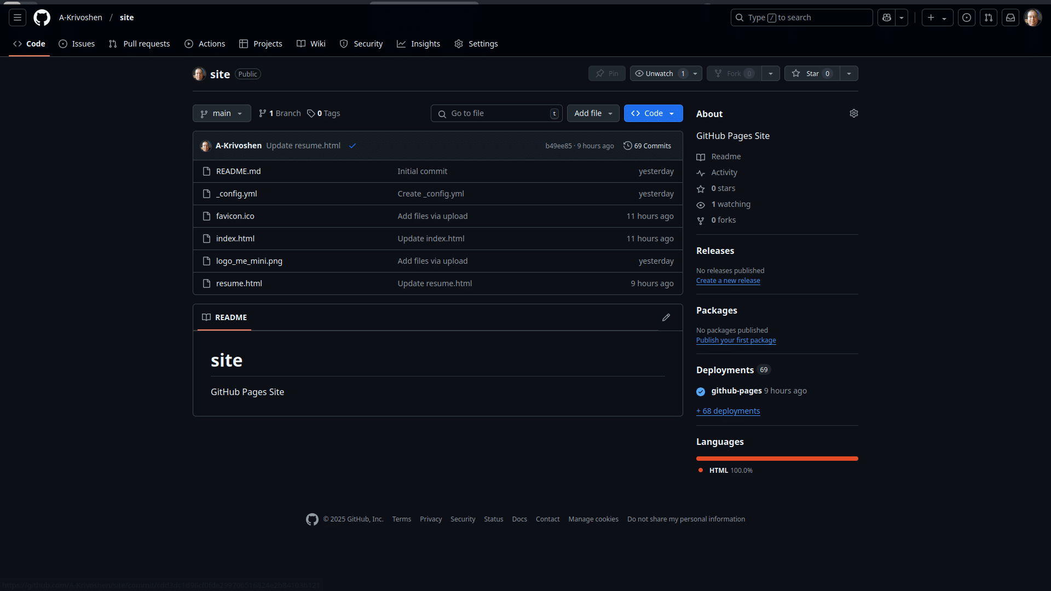Star the site repository
This screenshot has height=591, width=1051.
813,73
